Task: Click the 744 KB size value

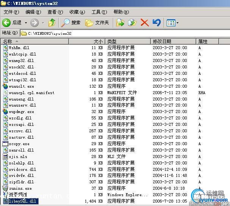Action: click(96, 169)
